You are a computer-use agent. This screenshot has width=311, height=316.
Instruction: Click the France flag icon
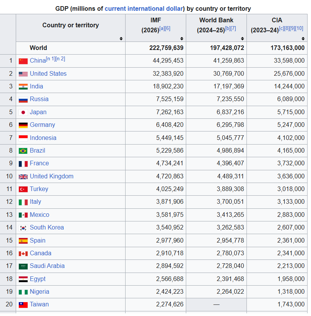point(23,164)
